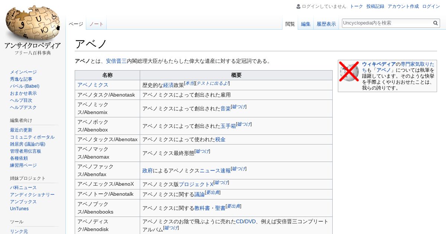
Task: Follow the 聖書 link in the Abenobooks row
Action: [220, 208]
